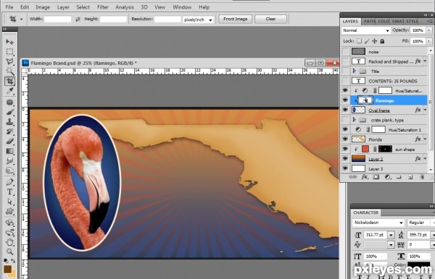
Task: Click Add layer style fx icon at panel bottom
Action: click(x=364, y=177)
